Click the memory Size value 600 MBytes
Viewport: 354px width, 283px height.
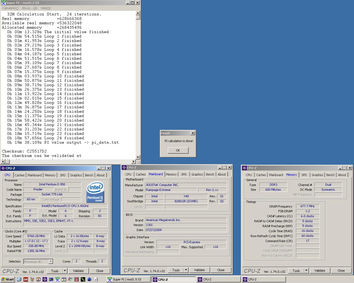point(273,190)
